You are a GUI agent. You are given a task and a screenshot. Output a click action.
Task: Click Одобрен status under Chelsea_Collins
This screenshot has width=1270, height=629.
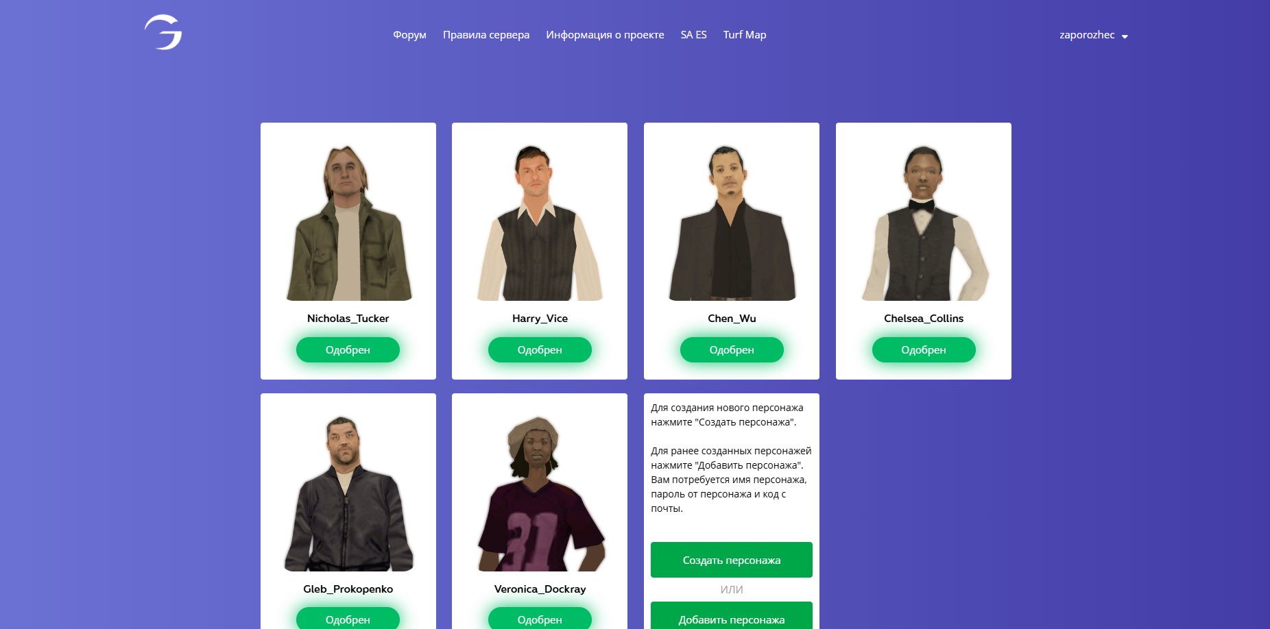(924, 349)
